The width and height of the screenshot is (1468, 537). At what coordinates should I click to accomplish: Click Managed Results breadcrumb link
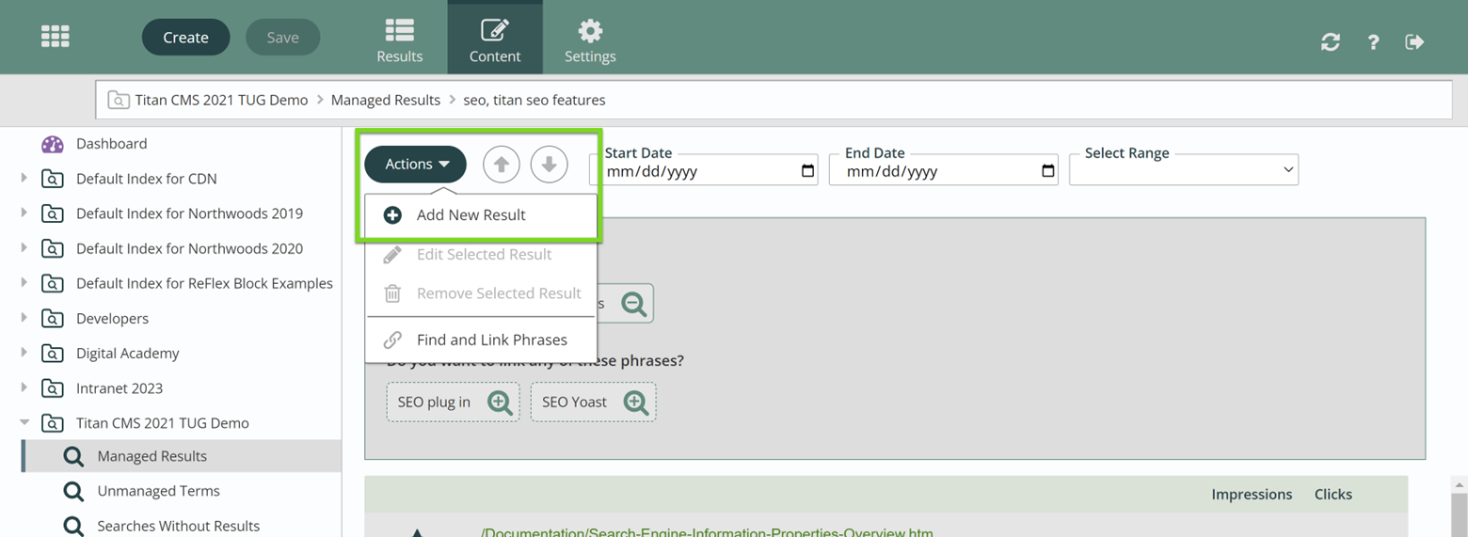point(386,100)
